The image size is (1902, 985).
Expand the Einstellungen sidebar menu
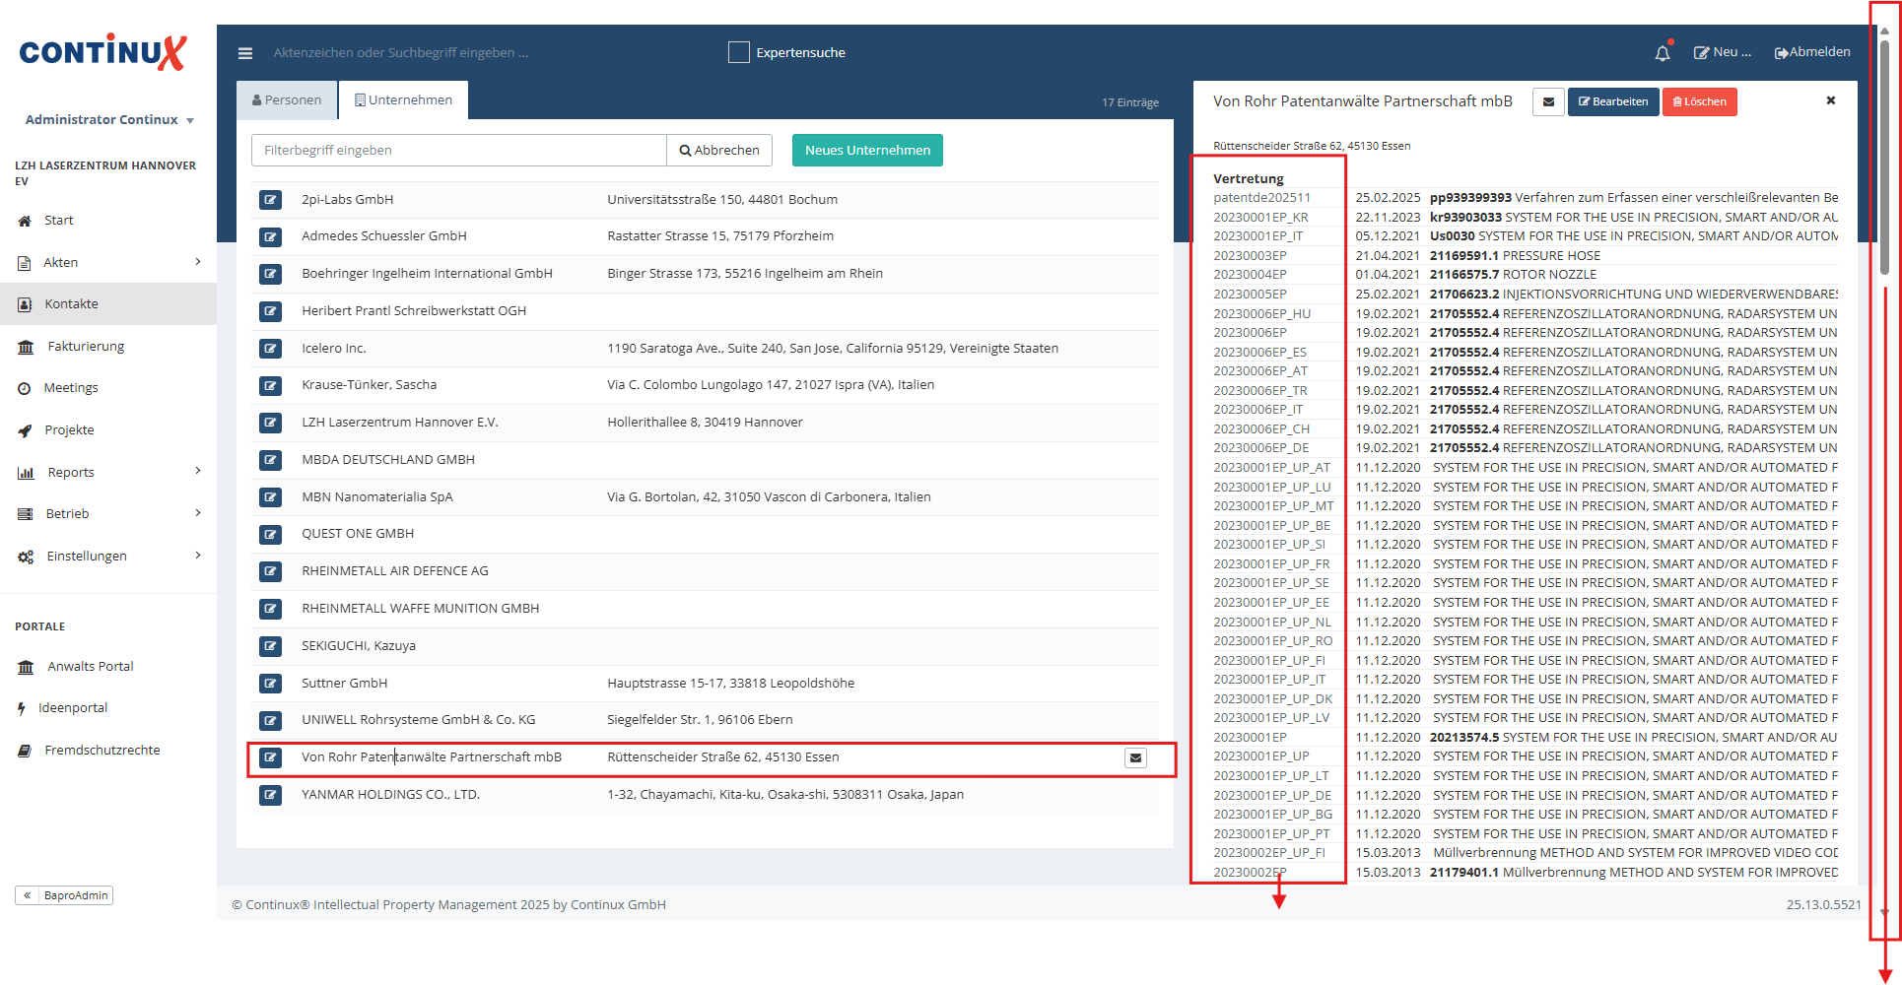108,557
